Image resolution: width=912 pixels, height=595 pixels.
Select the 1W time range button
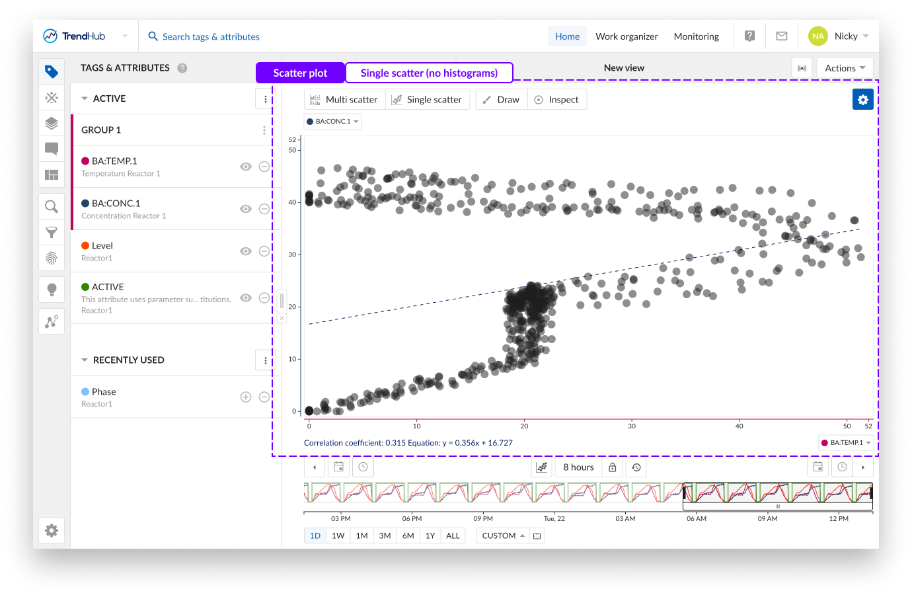click(338, 535)
